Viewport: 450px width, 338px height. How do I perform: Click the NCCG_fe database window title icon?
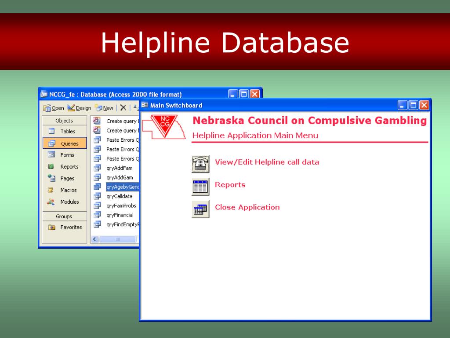tap(44, 94)
